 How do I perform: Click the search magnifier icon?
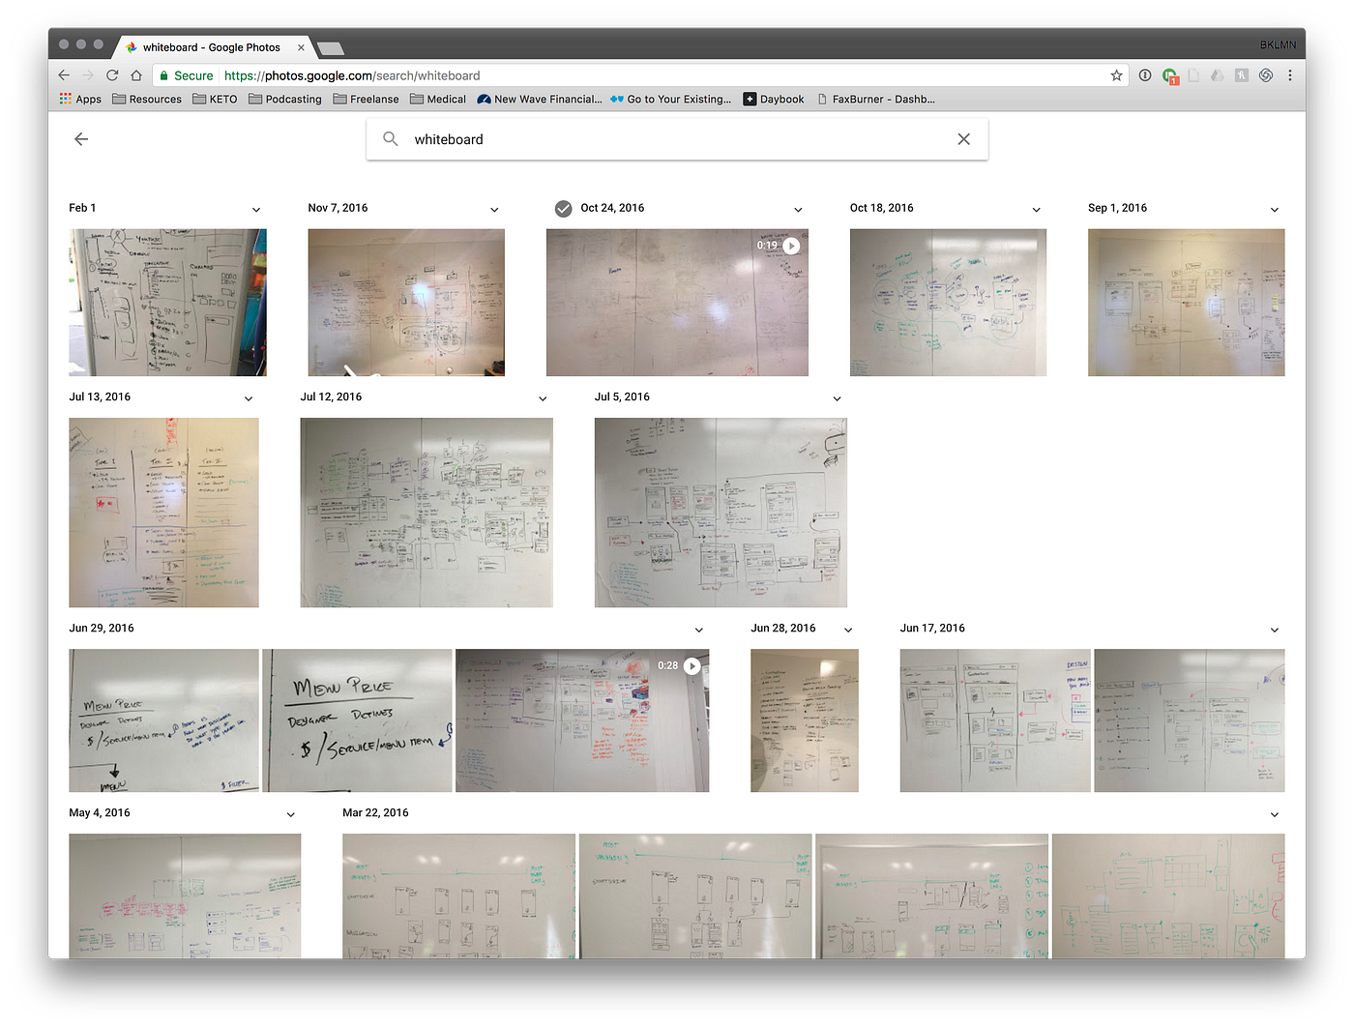391,138
